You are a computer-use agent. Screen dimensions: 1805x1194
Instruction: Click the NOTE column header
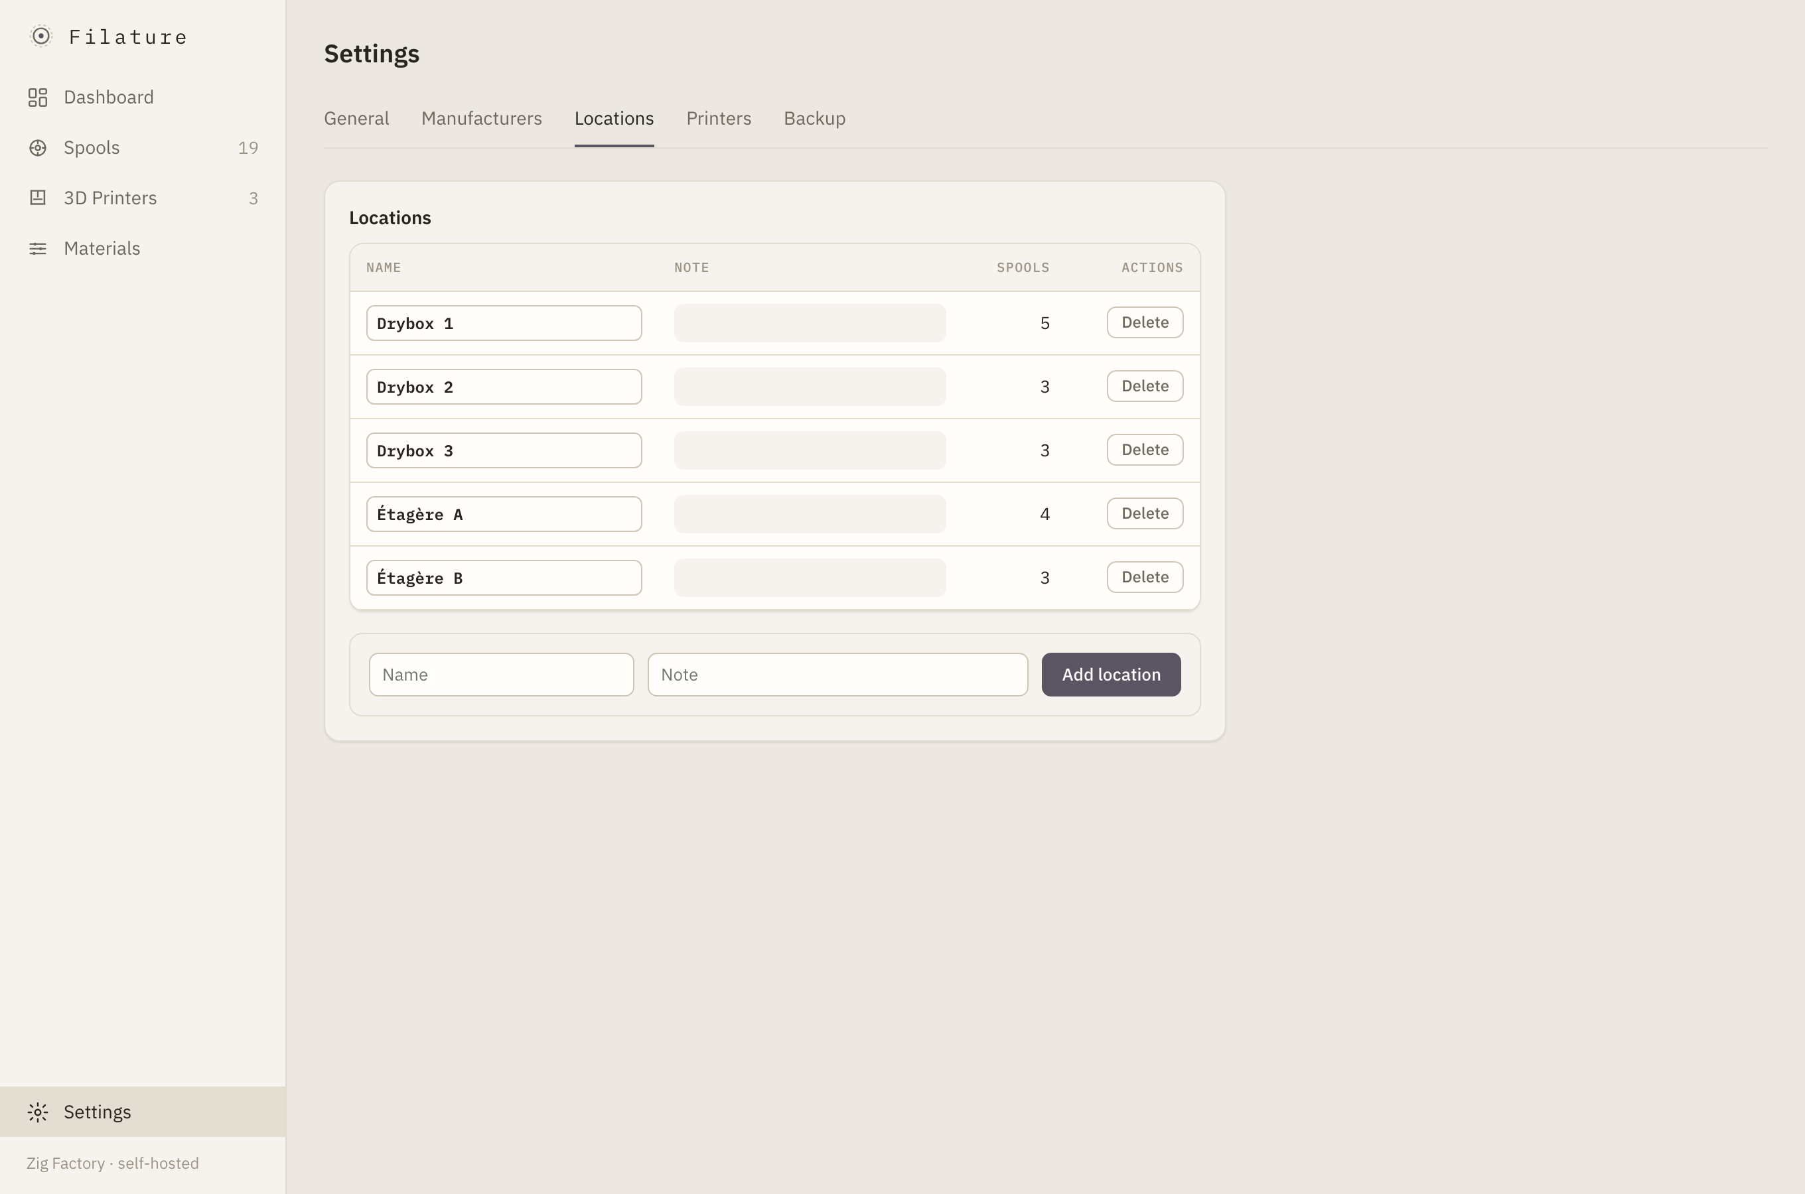(691, 267)
